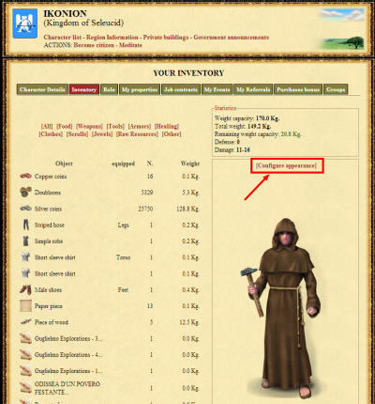This screenshot has width=375, height=404.
Task: Click the Silver coins icon
Action: tap(25, 209)
